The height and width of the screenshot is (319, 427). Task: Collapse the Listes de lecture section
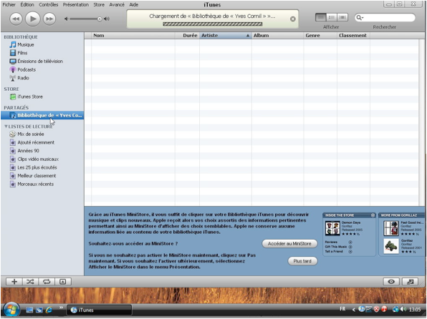point(6,127)
